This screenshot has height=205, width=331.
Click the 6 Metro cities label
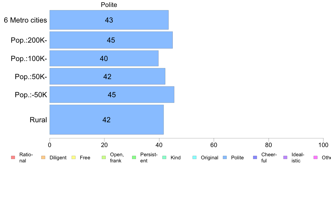25,20
